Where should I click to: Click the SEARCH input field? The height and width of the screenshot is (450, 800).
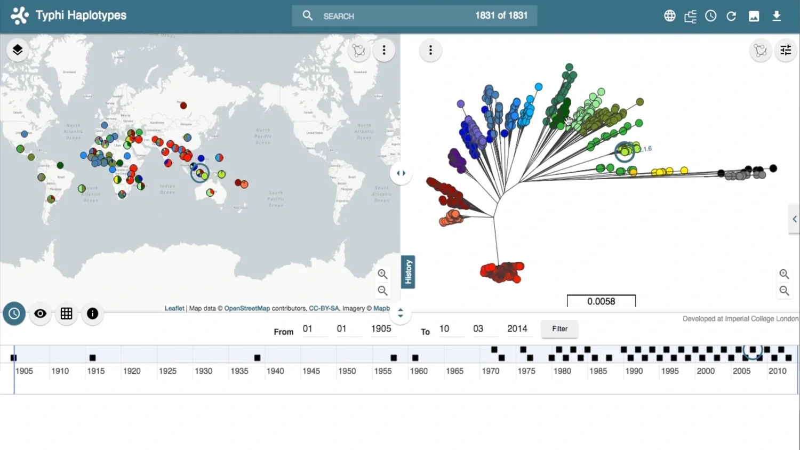pos(395,16)
